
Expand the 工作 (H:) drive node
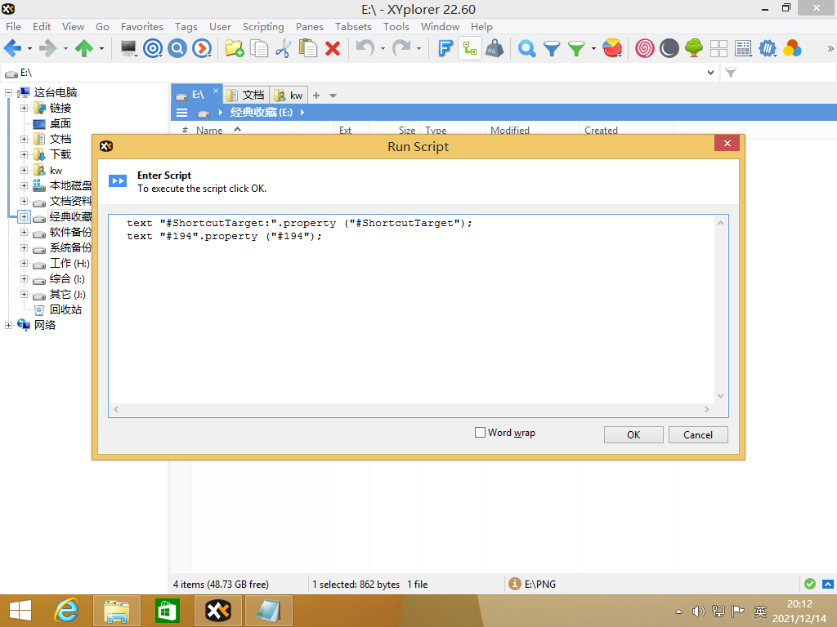click(24, 264)
